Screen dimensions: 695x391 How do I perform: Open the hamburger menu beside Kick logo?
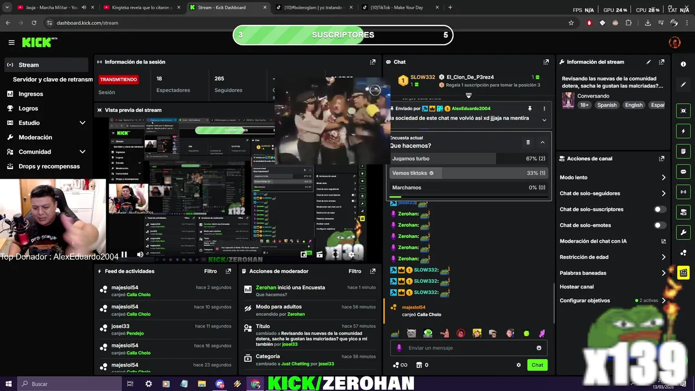(11, 42)
